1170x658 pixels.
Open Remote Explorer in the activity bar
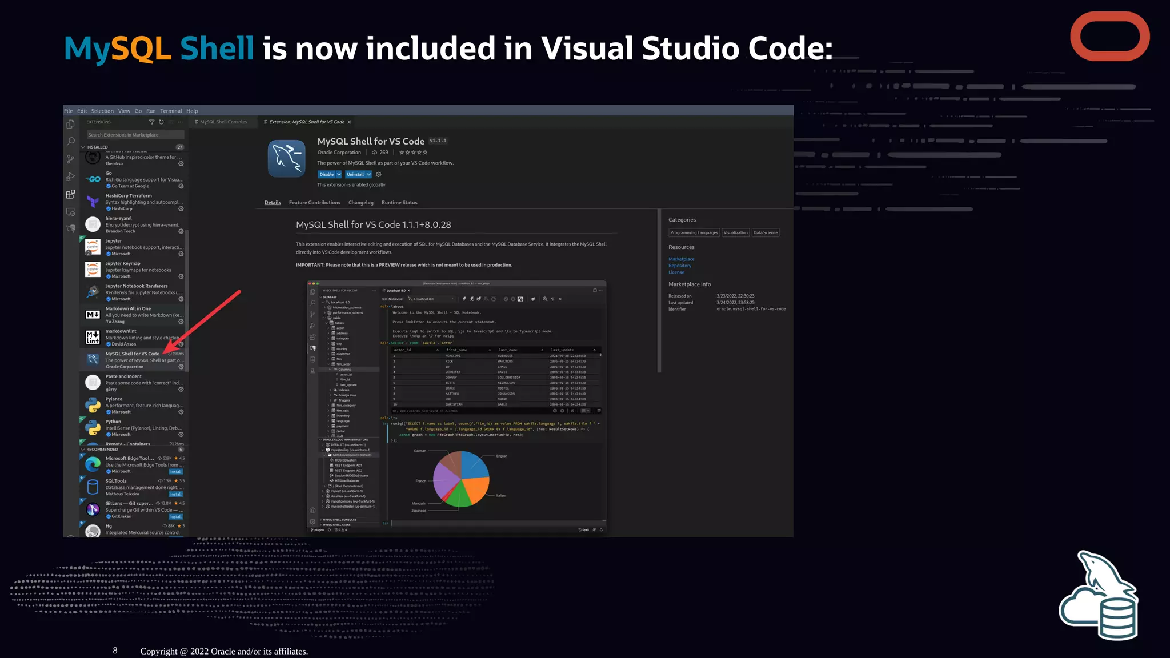point(70,211)
